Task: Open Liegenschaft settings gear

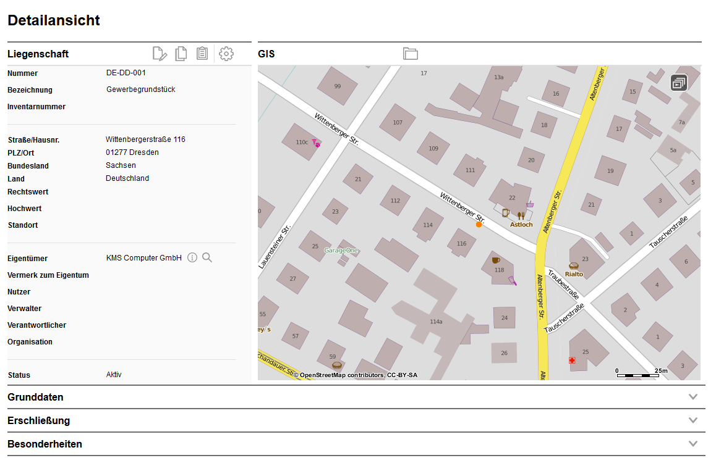Action: tap(226, 54)
